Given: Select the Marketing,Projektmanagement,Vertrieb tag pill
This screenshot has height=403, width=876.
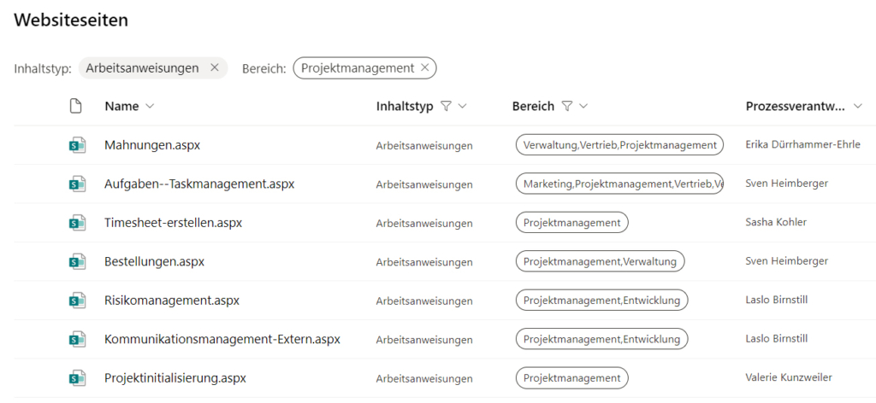Looking at the screenshot, I should [x=619, y=184].
